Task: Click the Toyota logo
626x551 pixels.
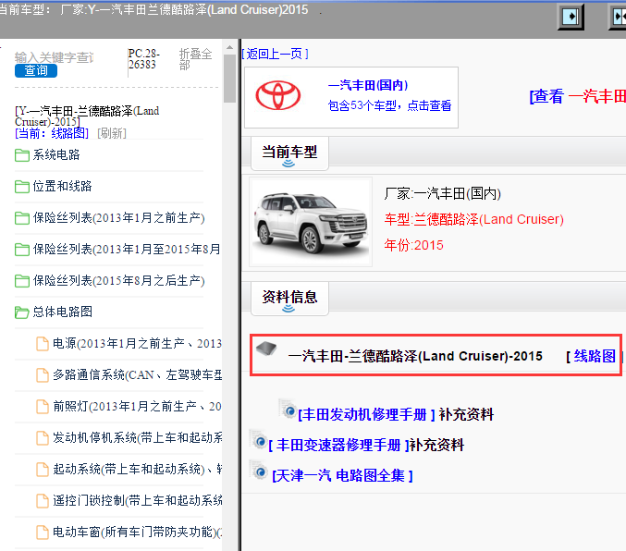Action: coord(278,96)
